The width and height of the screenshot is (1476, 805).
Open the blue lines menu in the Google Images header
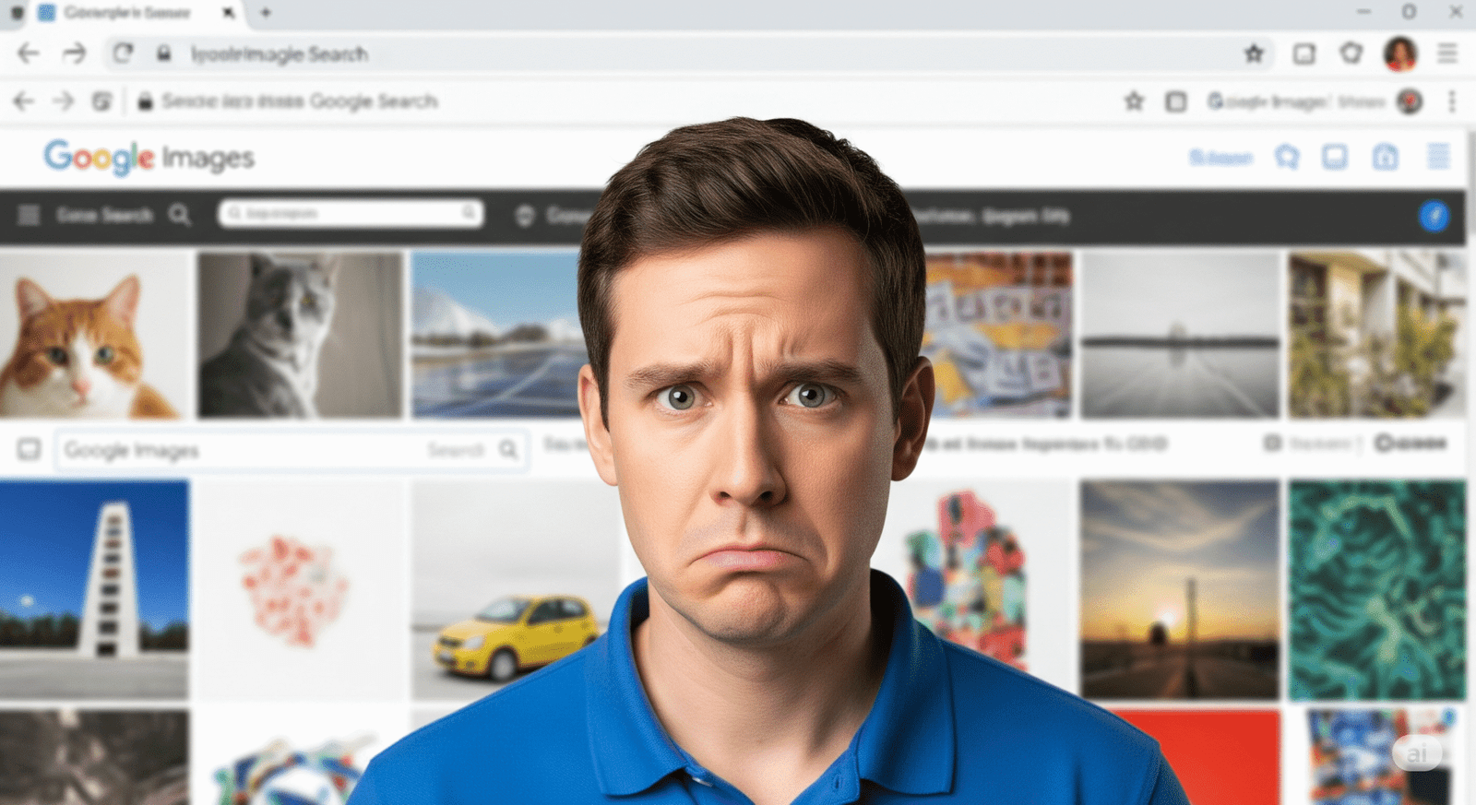[x=1438, y=157]
